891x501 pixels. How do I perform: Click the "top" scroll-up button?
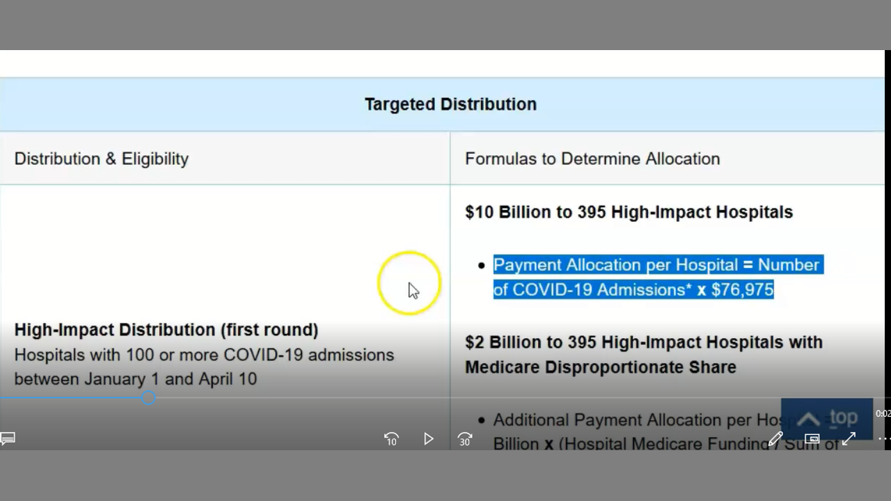click(826, 418)
